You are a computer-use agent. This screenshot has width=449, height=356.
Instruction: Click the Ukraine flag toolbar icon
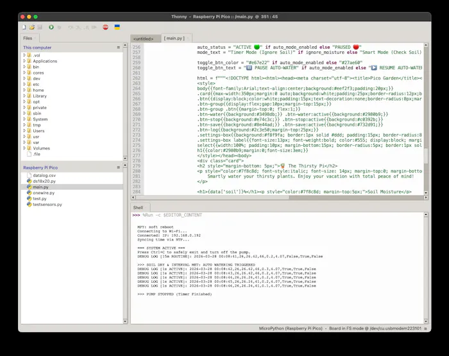click(x=117, y=27)
